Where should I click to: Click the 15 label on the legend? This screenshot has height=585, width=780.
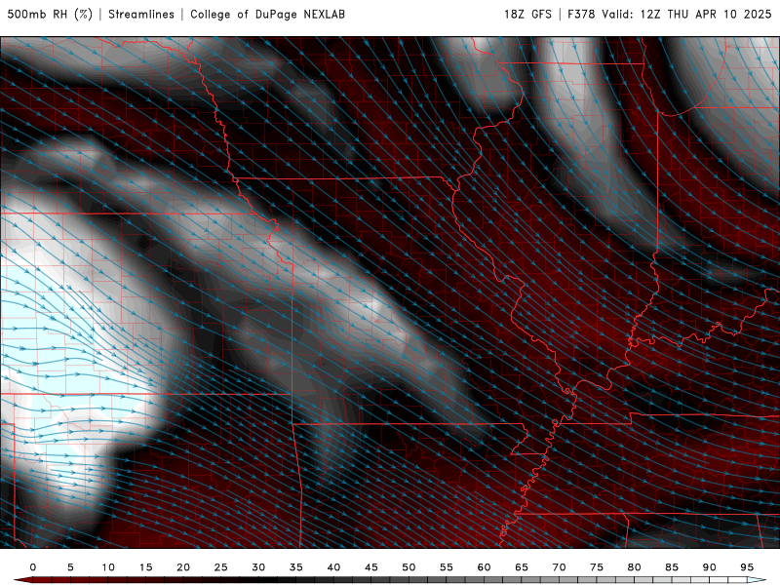pos(145,567)
